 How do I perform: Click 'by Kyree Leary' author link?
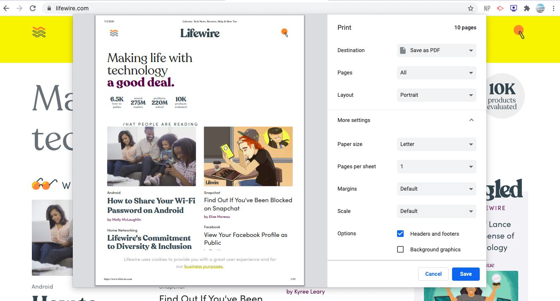pos(306,291)
